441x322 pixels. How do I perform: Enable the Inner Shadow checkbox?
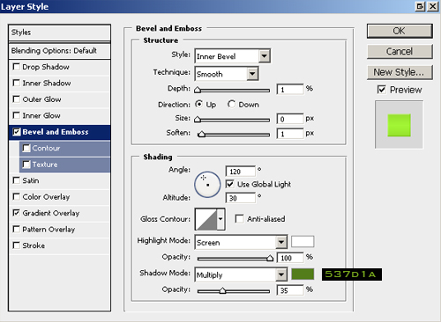pos(16,83)
